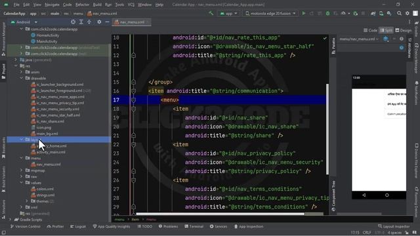Click Collapse All in Project panel
420x236 pixels.
click(x=89, y=22)
